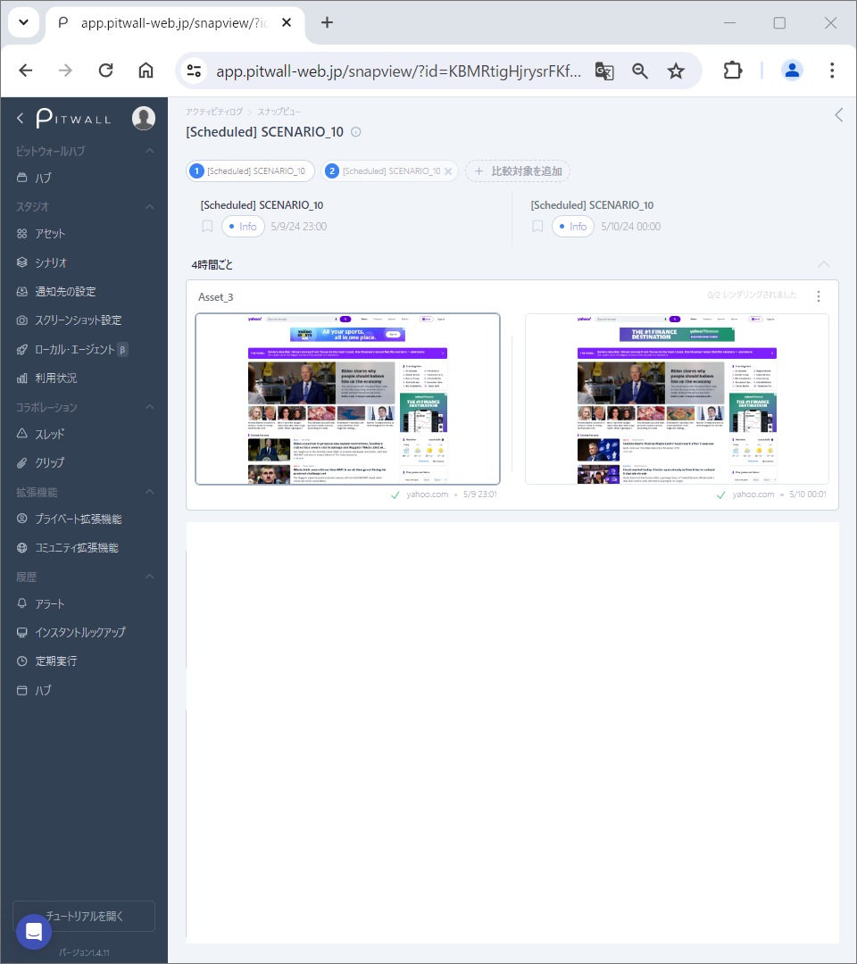Image resolution: width=857 pixels, height=964 pixels.
Task: Open the Asset_3 three-dot options menu
Action: click(x=819, y=296)
